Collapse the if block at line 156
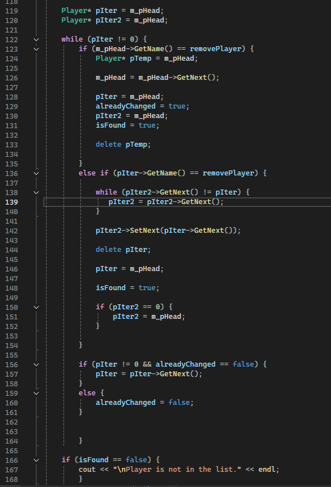This screenshot has width=331, height=487. pos(37,364)
